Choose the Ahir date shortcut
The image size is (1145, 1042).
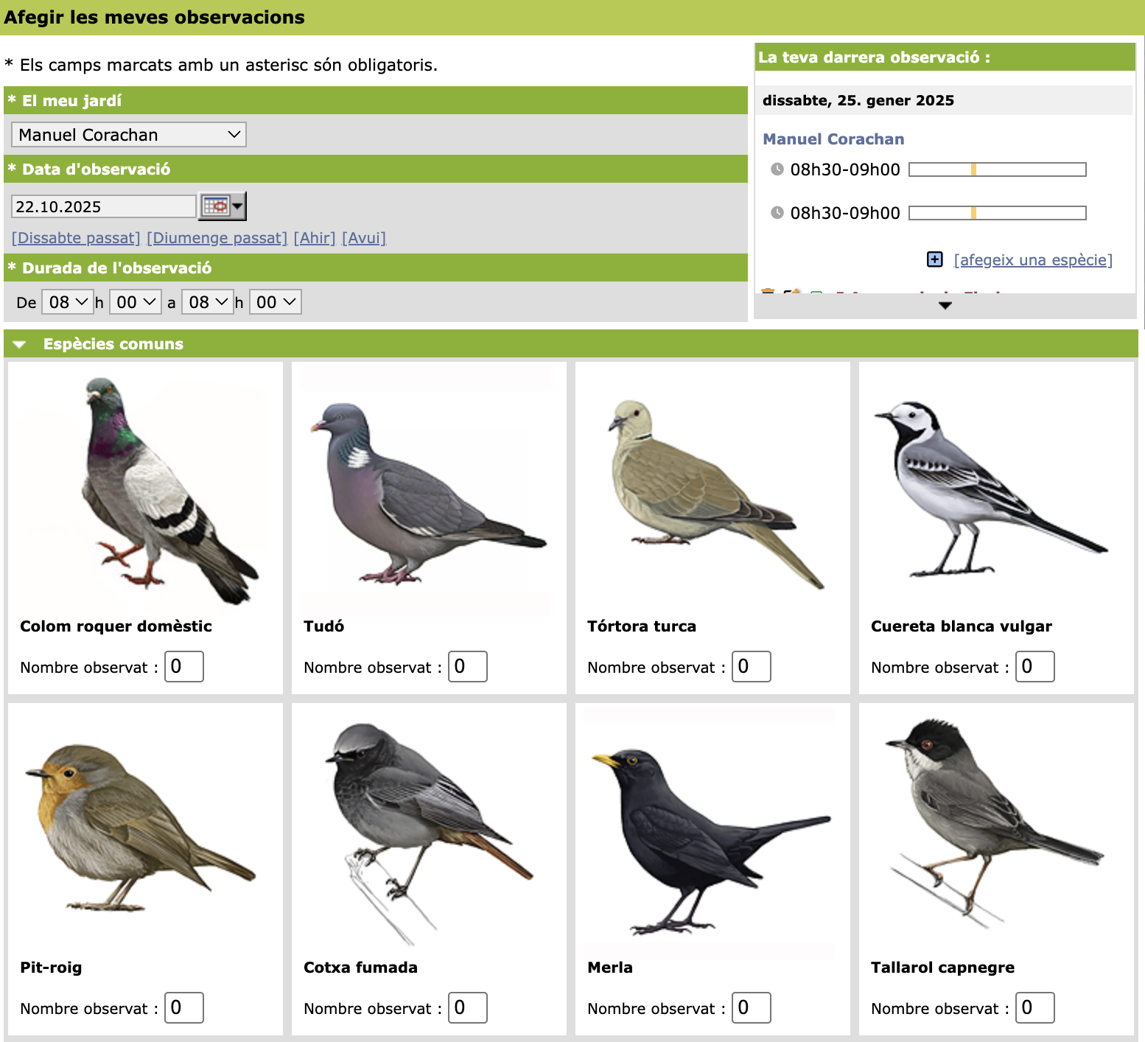(x=315, y=238)
